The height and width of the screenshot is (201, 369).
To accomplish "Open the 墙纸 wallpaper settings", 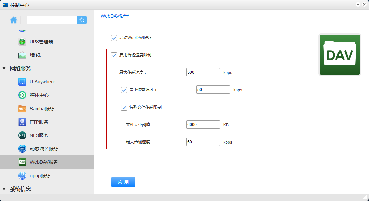I will coord(35,55).
